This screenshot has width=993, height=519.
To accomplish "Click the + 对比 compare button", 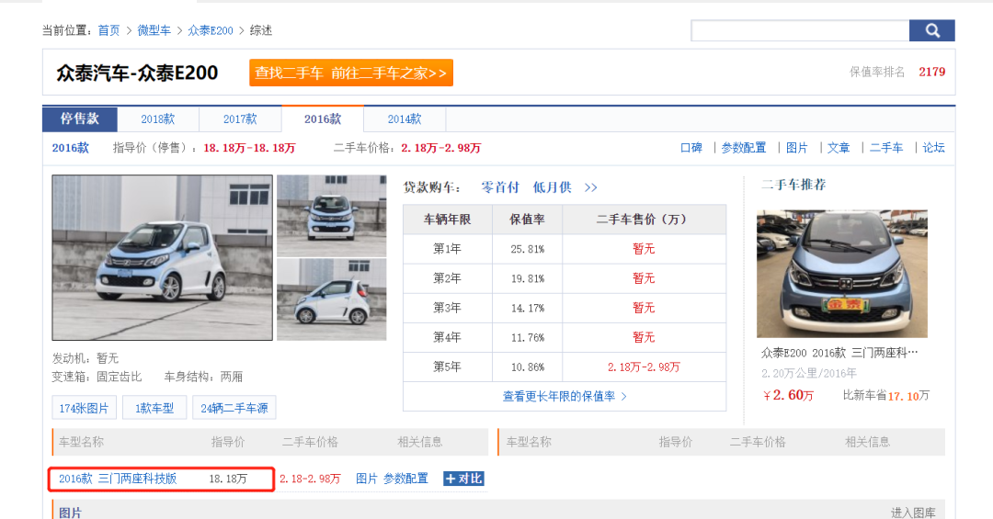I will [x=463, y=479].
